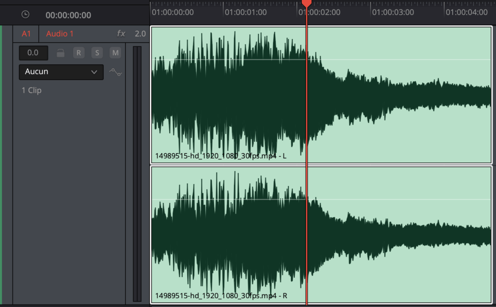Select the A1 track destination label
The width and height of the screenshot is (496, 307).
26,34
